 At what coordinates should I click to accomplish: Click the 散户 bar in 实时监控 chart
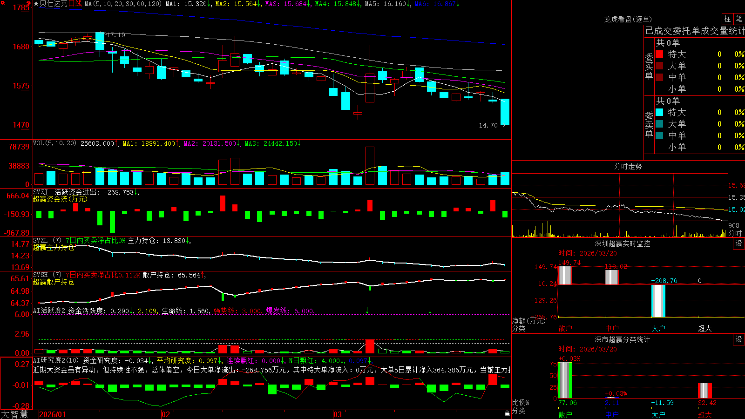(565, 275)
